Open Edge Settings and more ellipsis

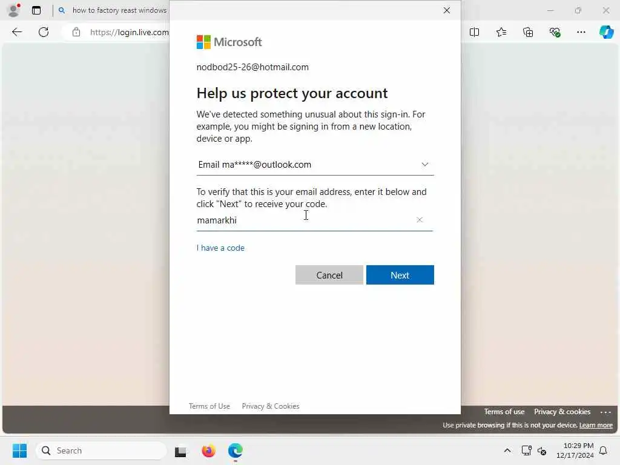click(581, 32)
